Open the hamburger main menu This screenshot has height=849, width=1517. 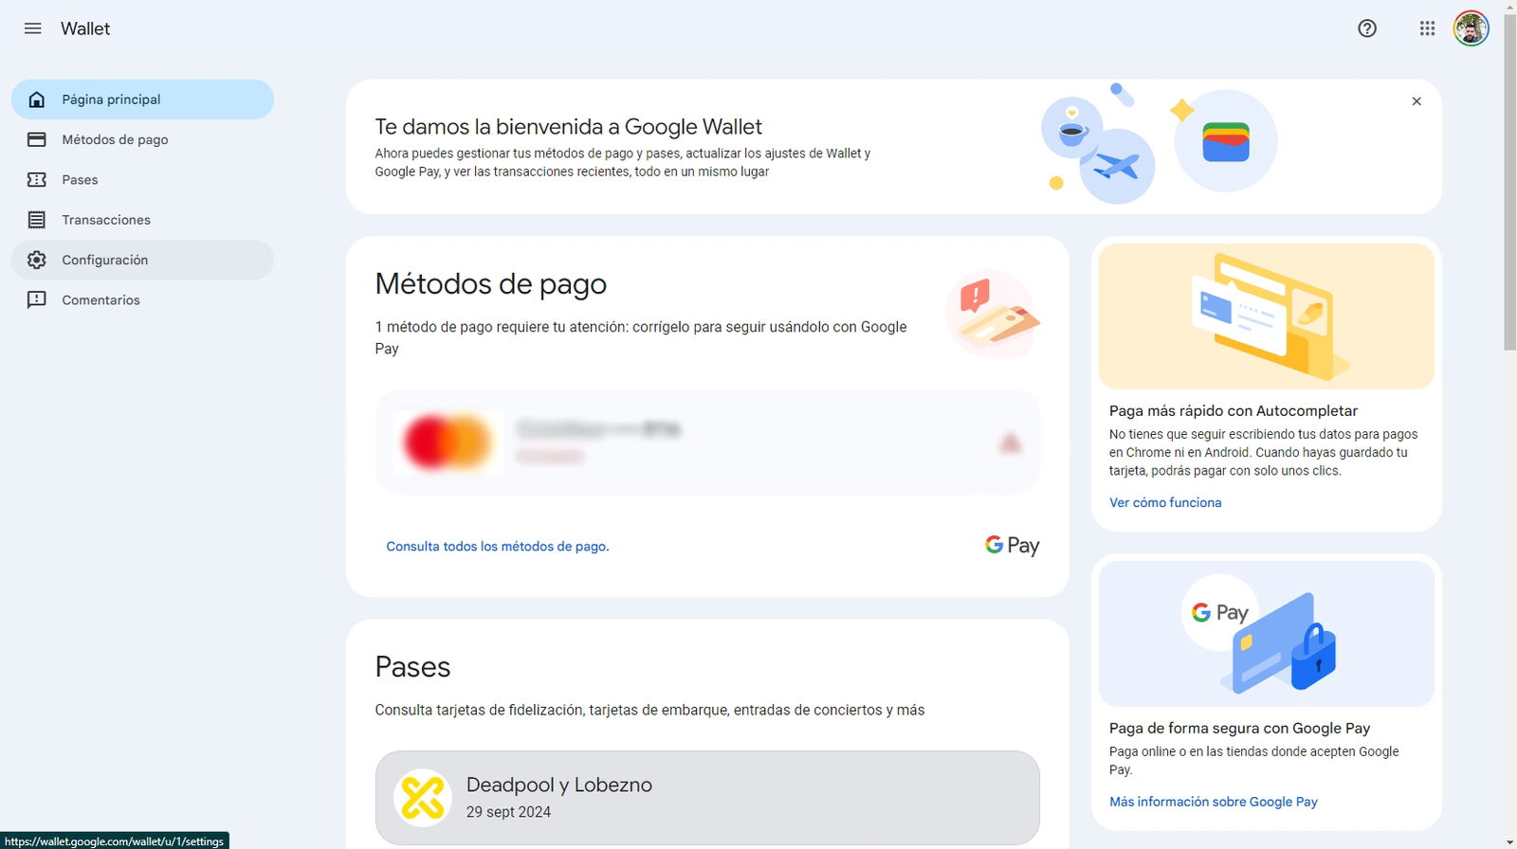click(32, 28)
